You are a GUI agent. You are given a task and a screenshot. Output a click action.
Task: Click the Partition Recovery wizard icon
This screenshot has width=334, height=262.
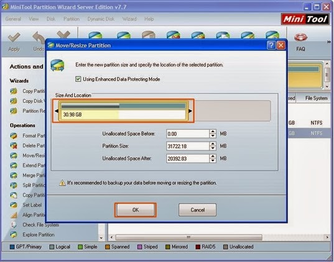point(14,111)
